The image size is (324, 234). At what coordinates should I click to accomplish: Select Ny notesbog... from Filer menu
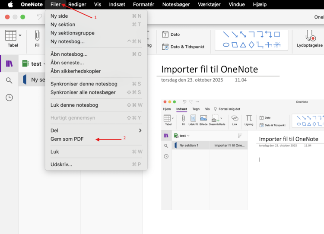67,41
